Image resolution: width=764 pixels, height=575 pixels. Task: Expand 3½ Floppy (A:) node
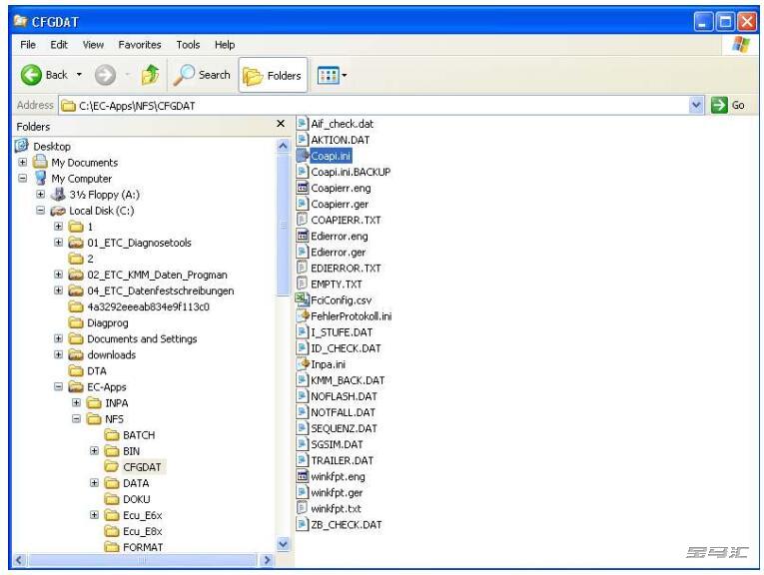tap(40, 195)
